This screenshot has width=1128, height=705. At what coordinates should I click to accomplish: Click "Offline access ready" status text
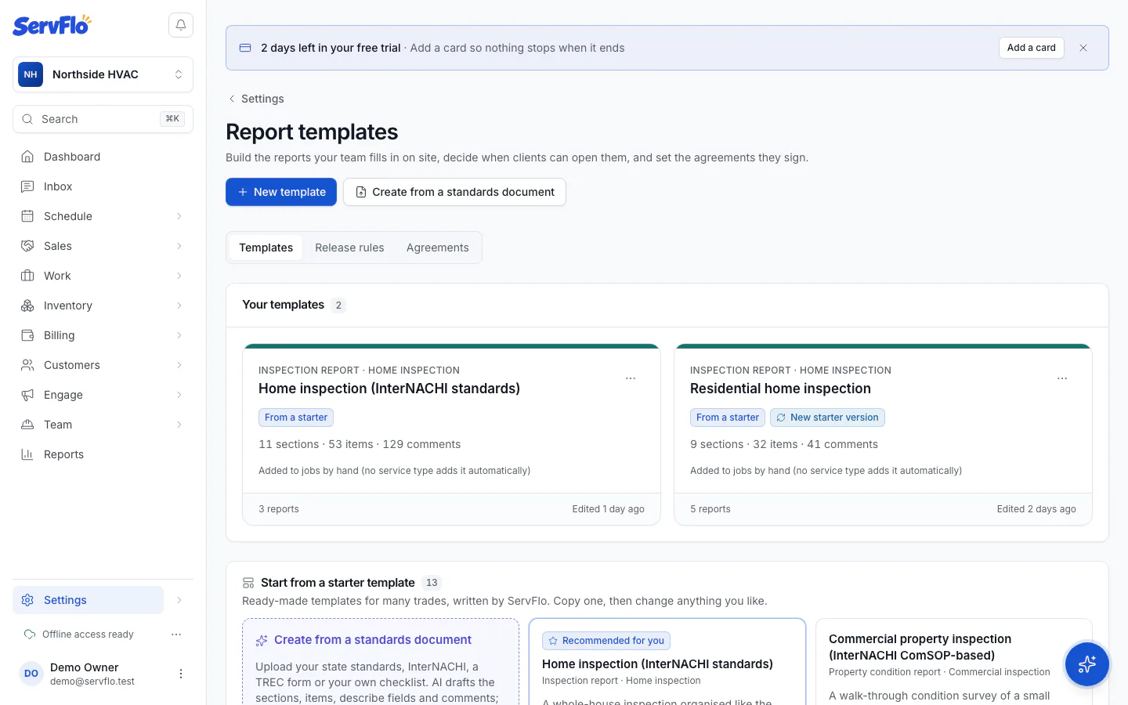[x=88, y=634]
